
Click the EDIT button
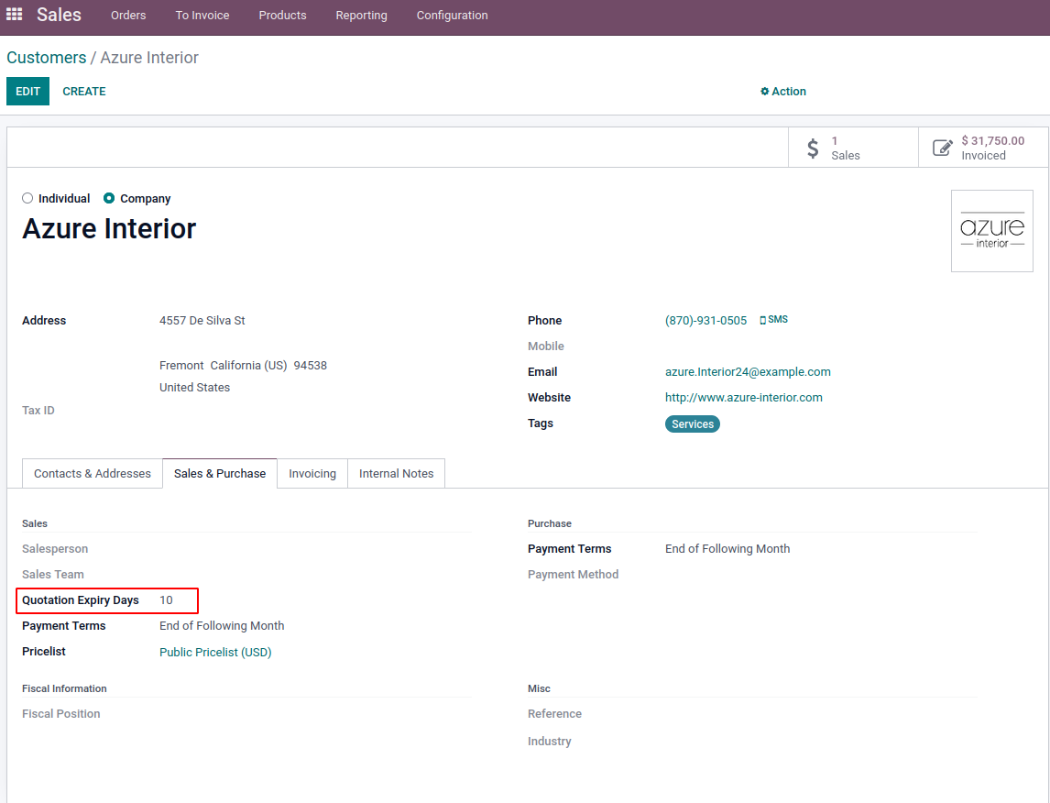pos(28,91)
